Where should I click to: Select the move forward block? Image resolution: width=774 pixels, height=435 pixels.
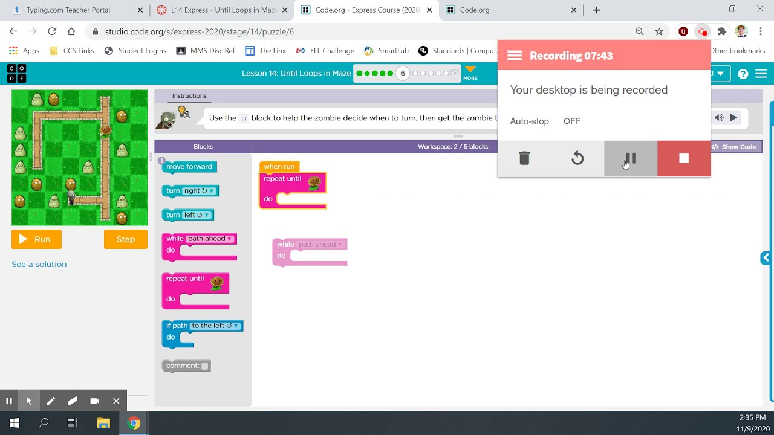coord(189,167)
